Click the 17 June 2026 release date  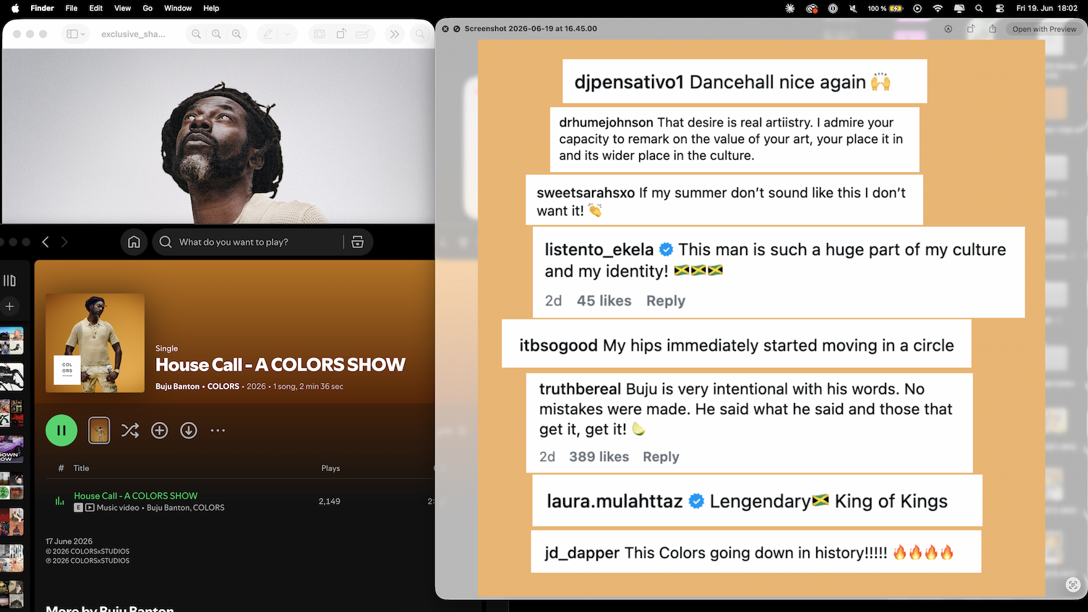[x=69, y=541]
